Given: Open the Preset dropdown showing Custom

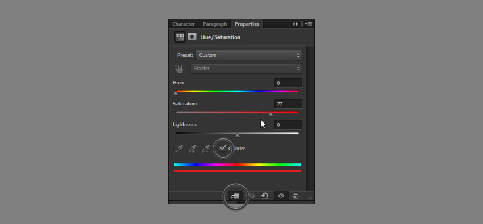Looking at the screenshot, I should click(248, 56).
